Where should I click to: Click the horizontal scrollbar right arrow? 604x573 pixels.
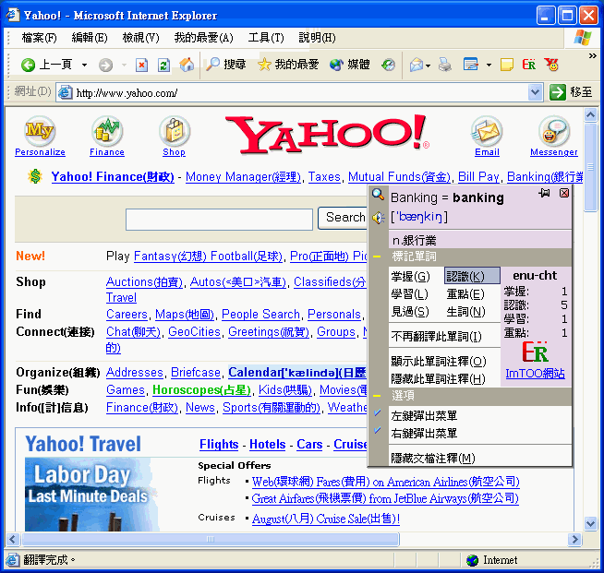(574, 539)
